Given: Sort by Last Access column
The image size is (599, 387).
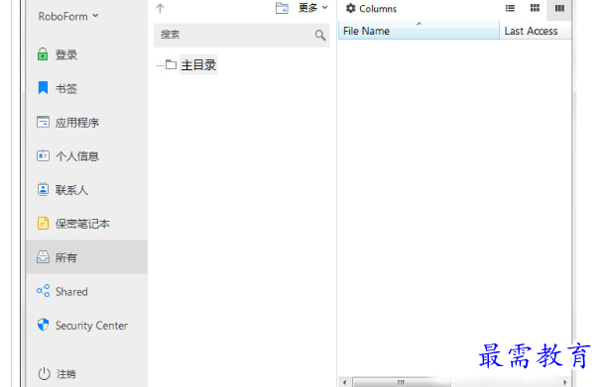Looking at the screenshot, I should (x=536, y=31).
